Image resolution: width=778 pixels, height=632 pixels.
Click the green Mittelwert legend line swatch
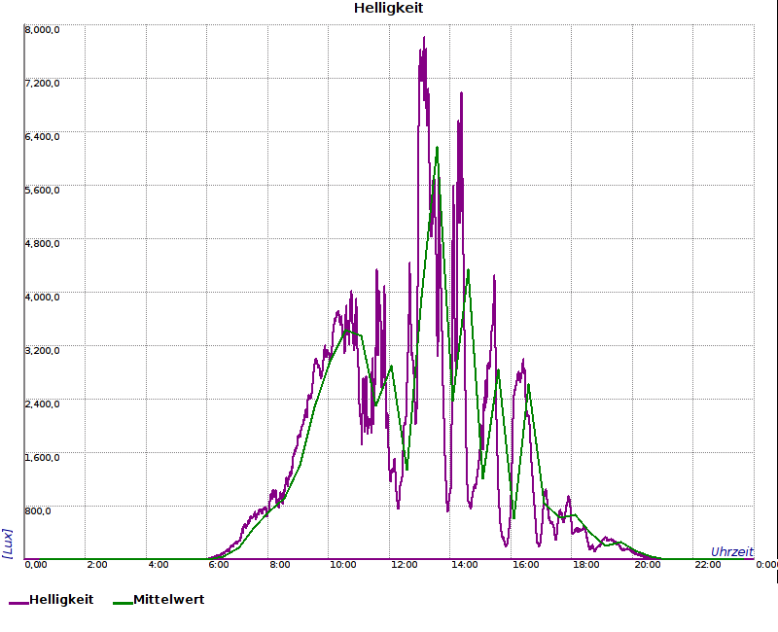click(x=122, y=602)
